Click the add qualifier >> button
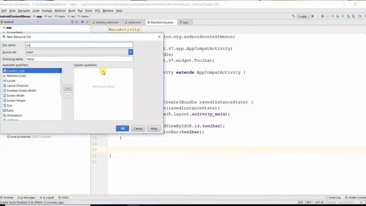The width and height of the screenshot is (366, 206). click(68, 88)
